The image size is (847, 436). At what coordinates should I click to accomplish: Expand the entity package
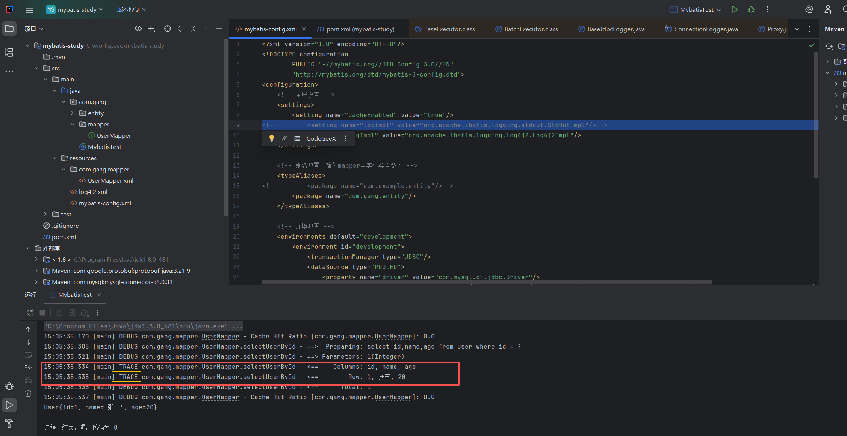coord(73,113)
